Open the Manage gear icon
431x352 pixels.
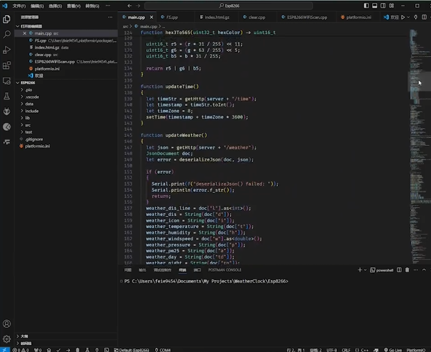click(7, 339)
